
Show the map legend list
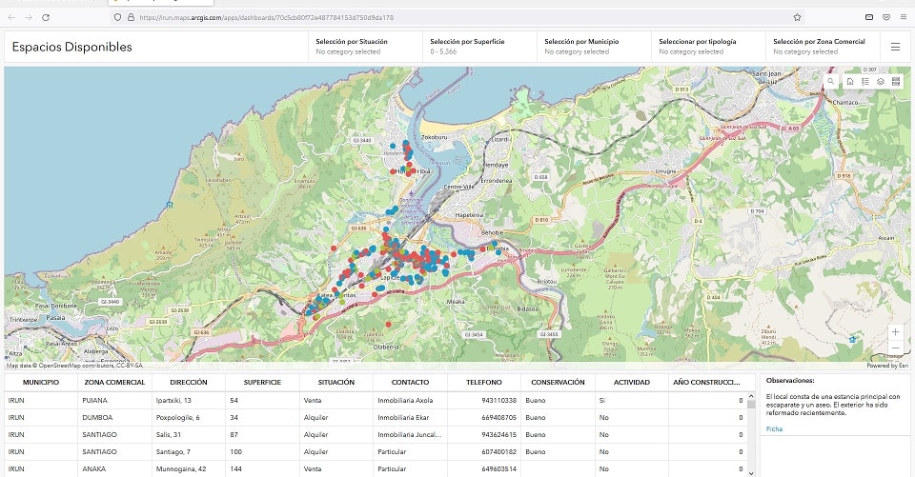865,82
